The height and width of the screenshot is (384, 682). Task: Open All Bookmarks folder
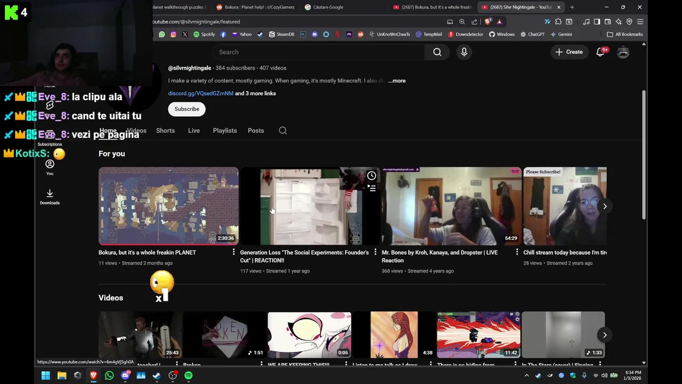625,34
